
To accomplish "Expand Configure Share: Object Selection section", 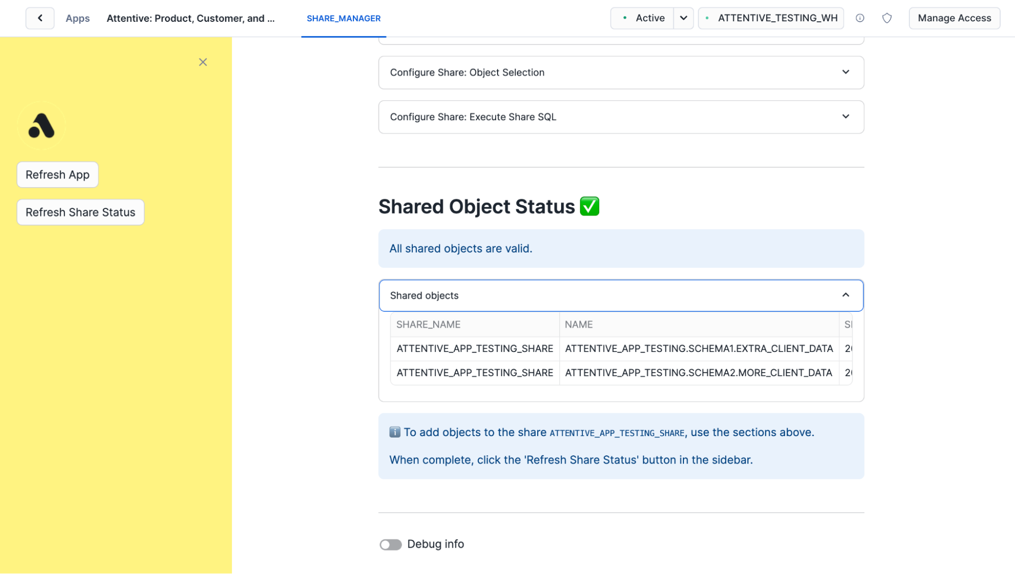I will click(621, 73).
